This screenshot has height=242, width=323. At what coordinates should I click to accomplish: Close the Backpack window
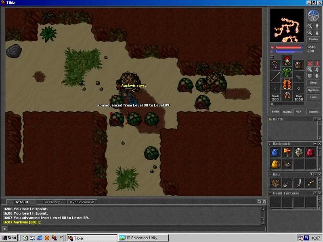coord(319,144)
